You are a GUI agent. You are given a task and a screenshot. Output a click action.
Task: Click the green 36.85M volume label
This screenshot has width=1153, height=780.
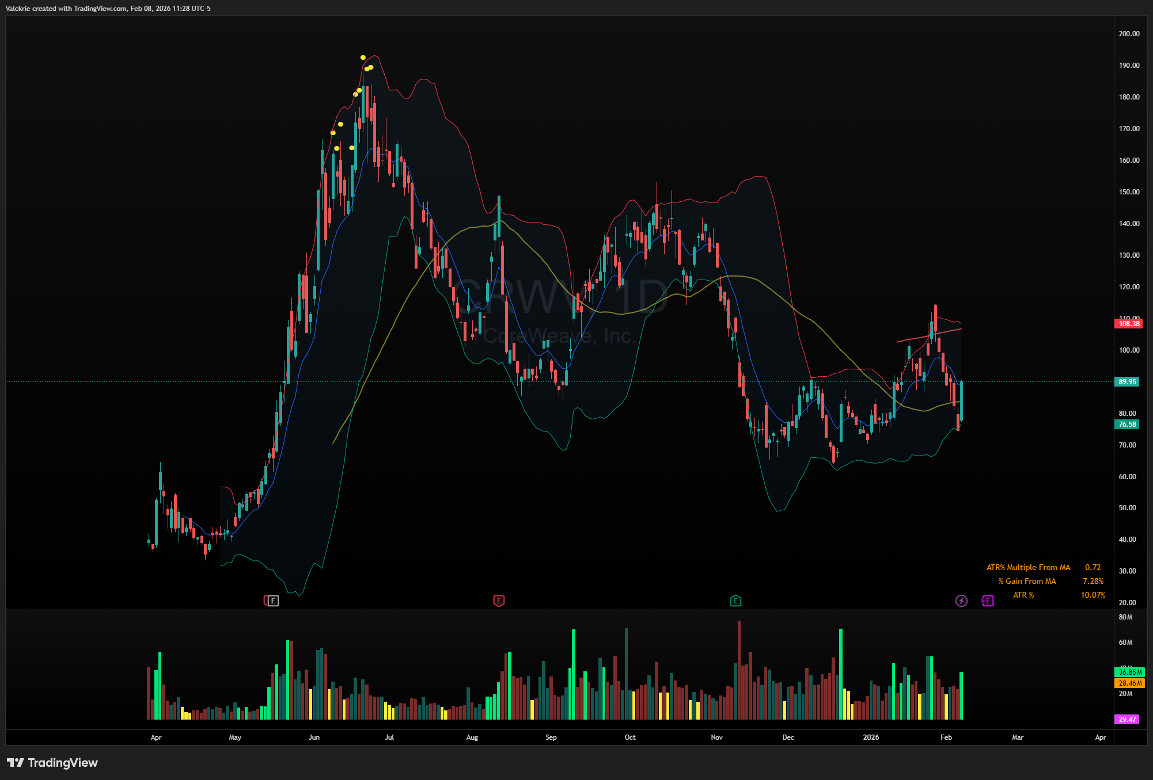[x=1130, y=672]
